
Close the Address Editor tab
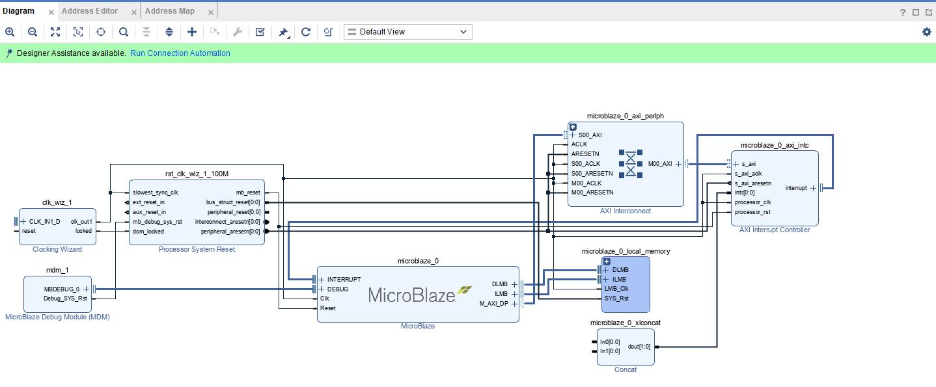click(x=134, y=12)
